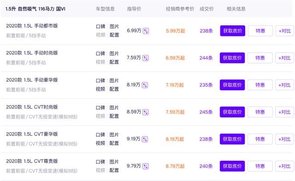The width and height of the screenshot is (295, 181).
Task: Select the dealer price 7.19万起
Action: click(x=175, y=85)
